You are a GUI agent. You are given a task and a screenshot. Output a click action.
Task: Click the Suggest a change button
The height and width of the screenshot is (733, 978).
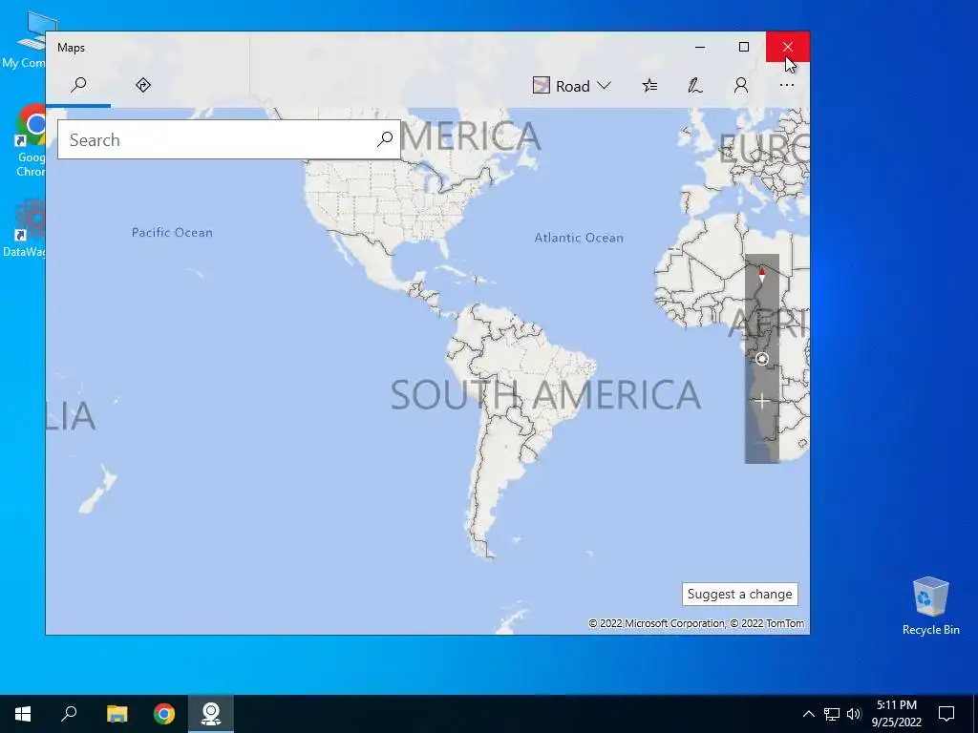740,594
